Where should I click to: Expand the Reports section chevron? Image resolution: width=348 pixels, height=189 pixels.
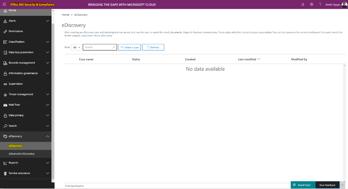pyautogui.click(x=48, y=163)
